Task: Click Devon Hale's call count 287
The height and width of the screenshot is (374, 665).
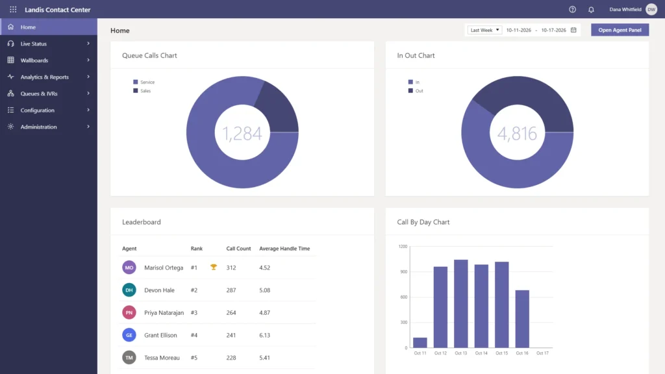Action: 231,290
